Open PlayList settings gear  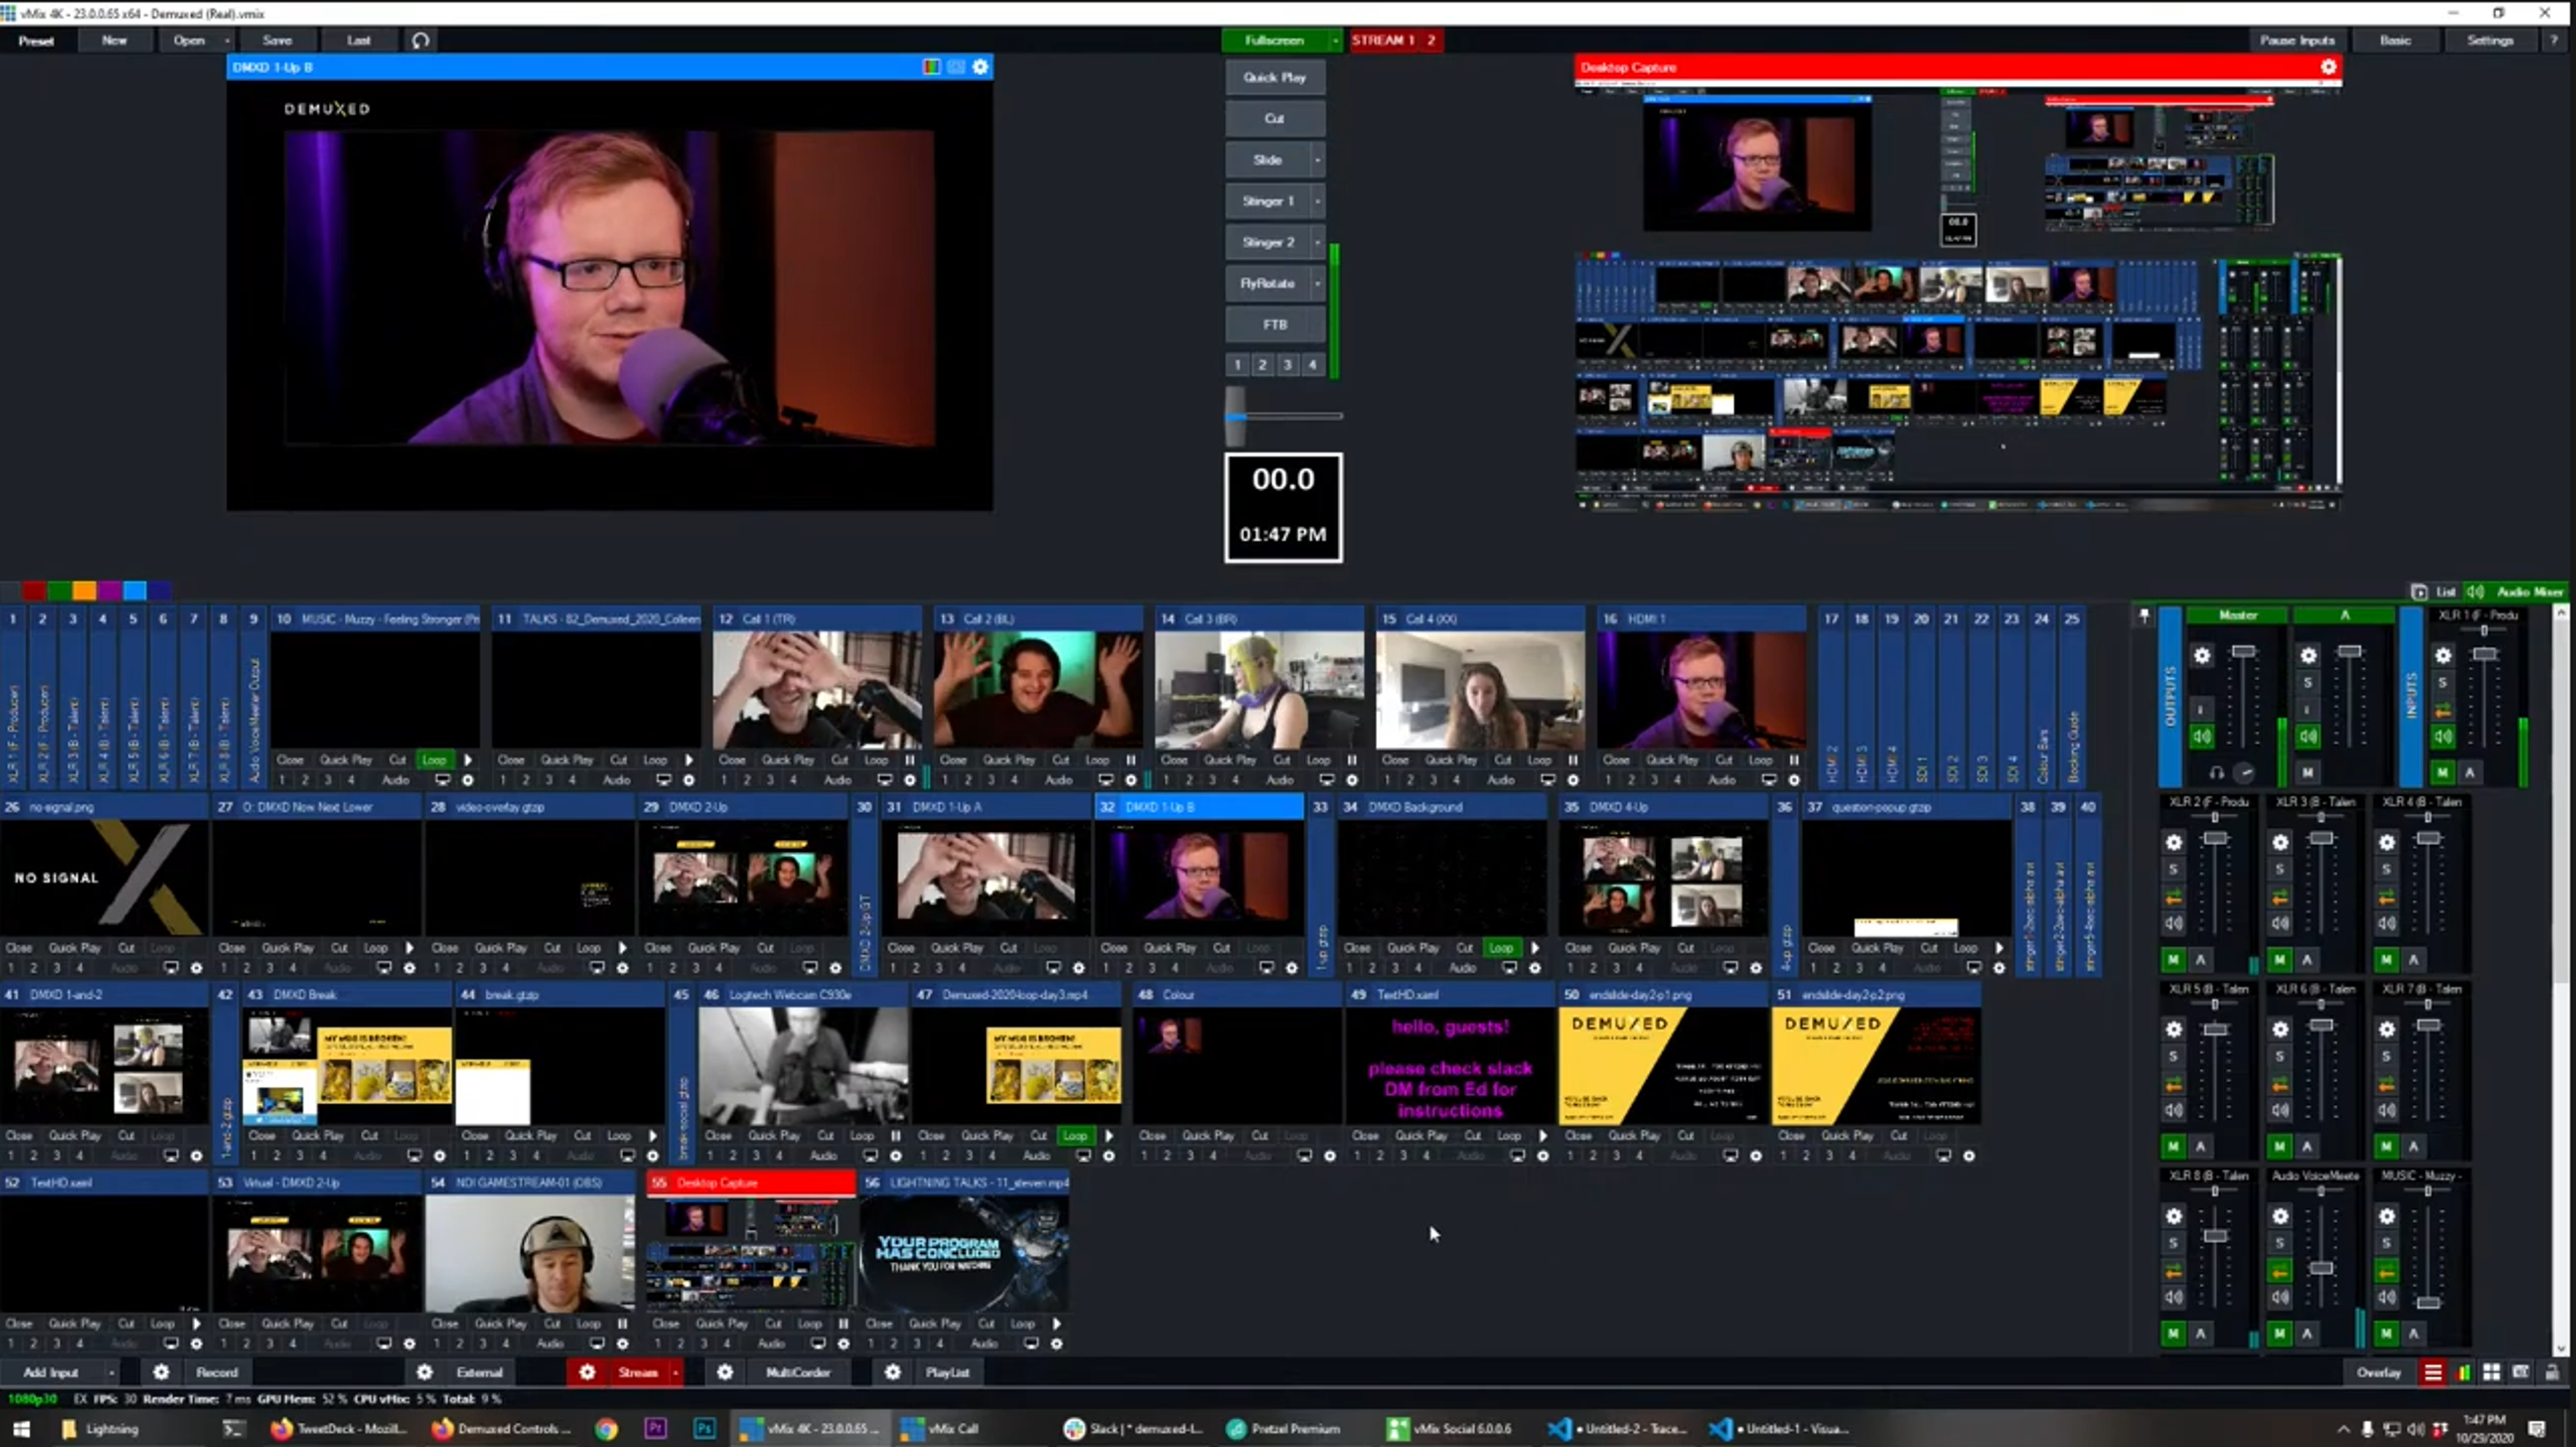(x=892, y=1372)
